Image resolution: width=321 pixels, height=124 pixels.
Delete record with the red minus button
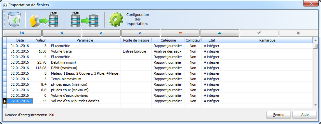click(x=180, y=33)
